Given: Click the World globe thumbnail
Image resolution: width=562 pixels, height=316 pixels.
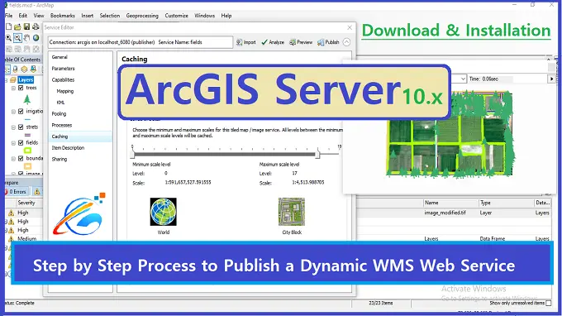Looking at the screenshot, I should tap(163, 212).
